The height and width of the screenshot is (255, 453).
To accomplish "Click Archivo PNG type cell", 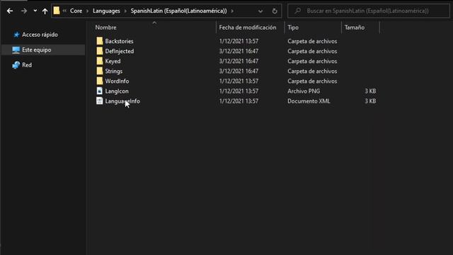I will coord(304,91).
